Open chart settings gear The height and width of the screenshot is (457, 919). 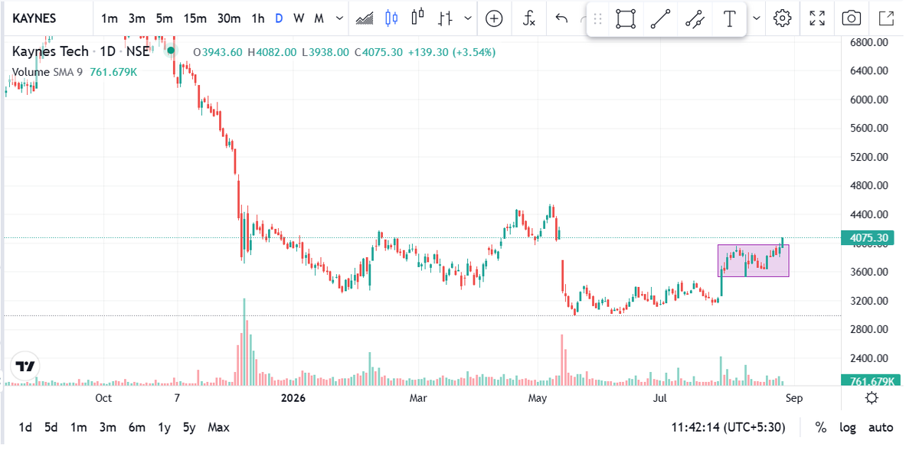tap(782, 18)
